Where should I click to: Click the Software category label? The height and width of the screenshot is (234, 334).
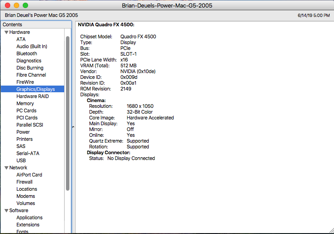19,210
